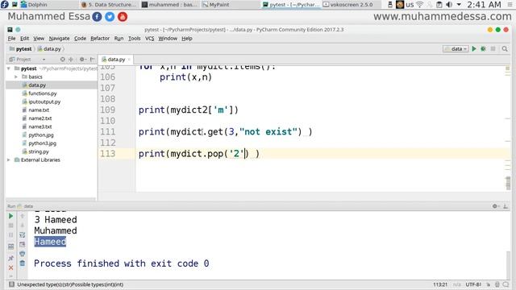Click 113:21 caret position in status bar
This screenshot has height=290, width=516.
tap(440, 284)
